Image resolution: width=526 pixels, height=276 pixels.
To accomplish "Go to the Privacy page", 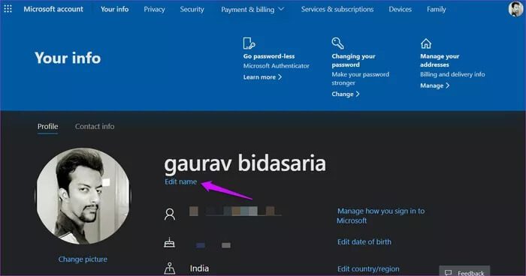I will (x=154, y=10).
